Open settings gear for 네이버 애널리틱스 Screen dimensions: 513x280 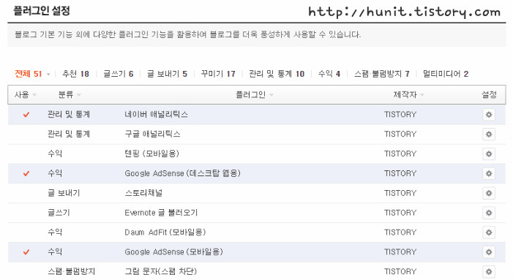[489, 115]
